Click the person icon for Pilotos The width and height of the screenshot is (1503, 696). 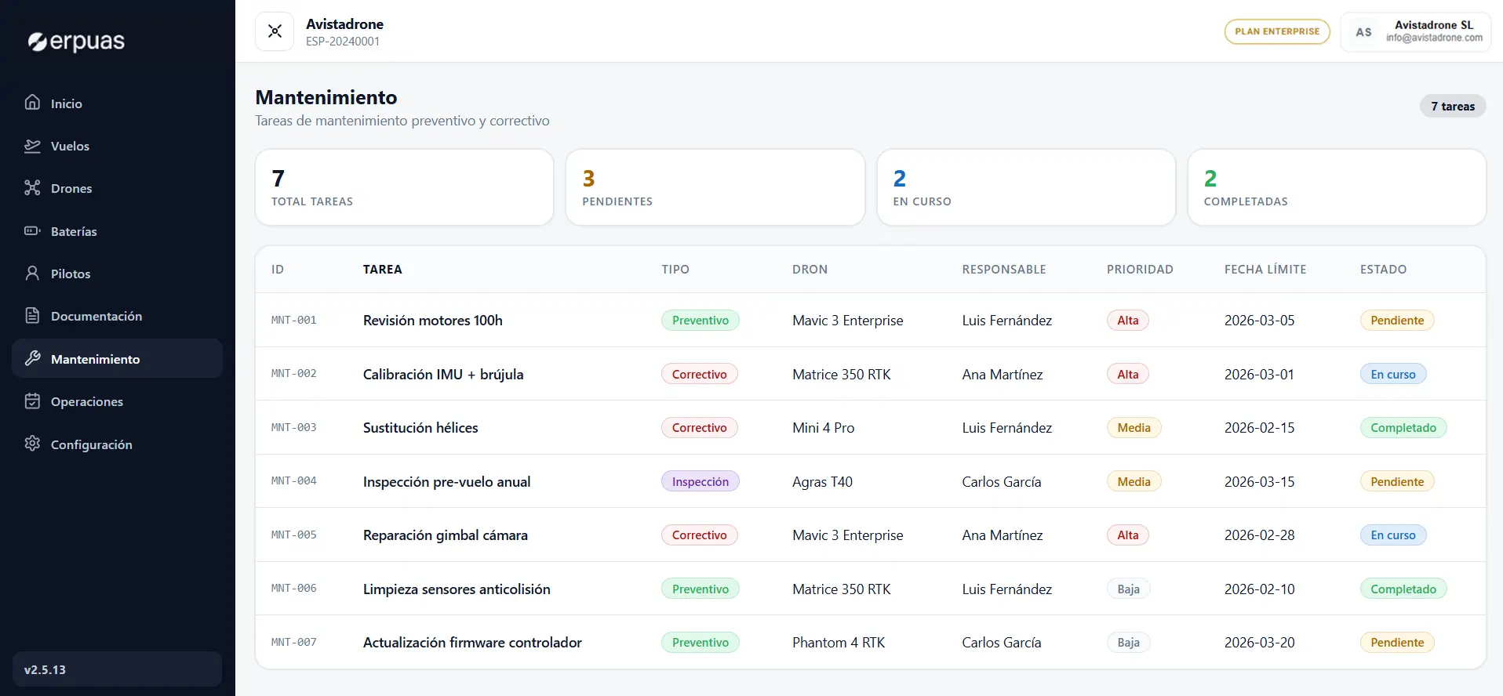point(32,274)
